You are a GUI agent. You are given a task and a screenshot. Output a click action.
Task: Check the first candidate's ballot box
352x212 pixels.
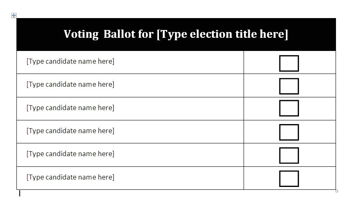[x=289, y=63]
